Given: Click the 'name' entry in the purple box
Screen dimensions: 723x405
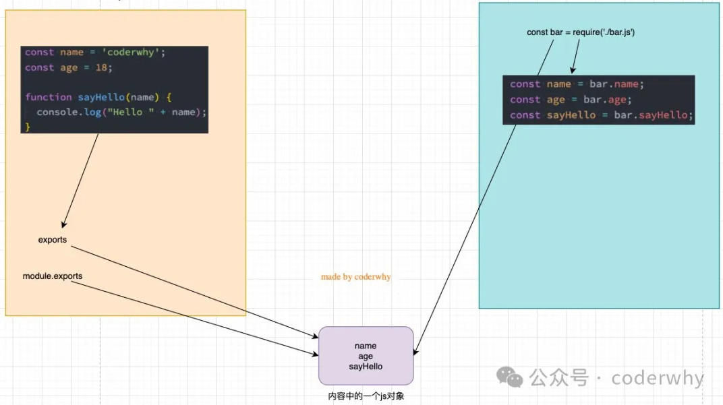Looking at the screenshot, I should pos(366,346).
